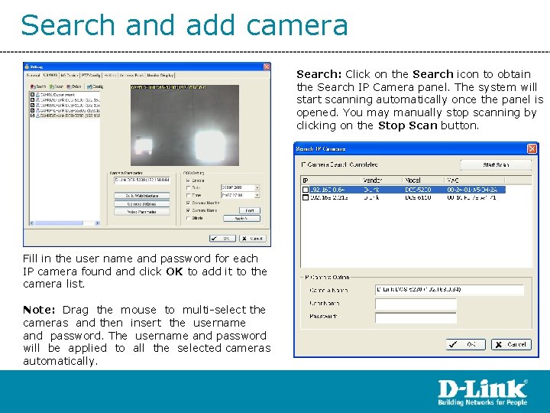
Task: Toggle the OSD Enable checkbox
Action: point(189,180)
